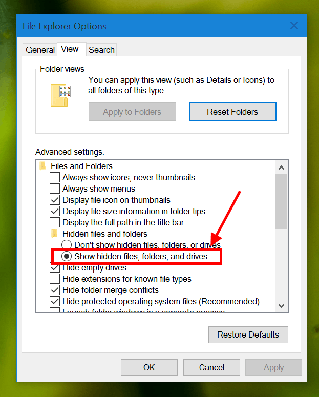The image size is (319, 397).
Task: Enable Always show icons, never thumbnails
Action: coord(55,178)
